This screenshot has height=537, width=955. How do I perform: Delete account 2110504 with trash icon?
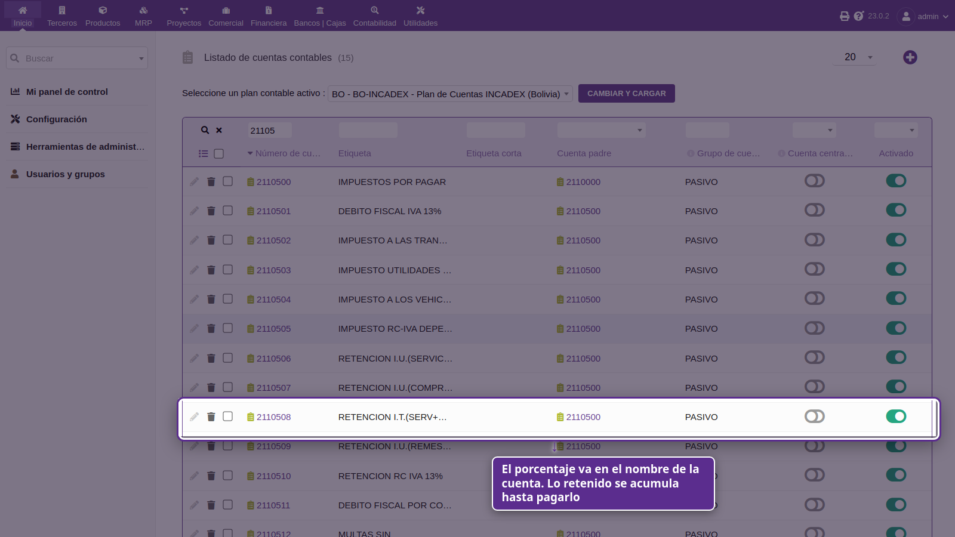click(211, 299)
